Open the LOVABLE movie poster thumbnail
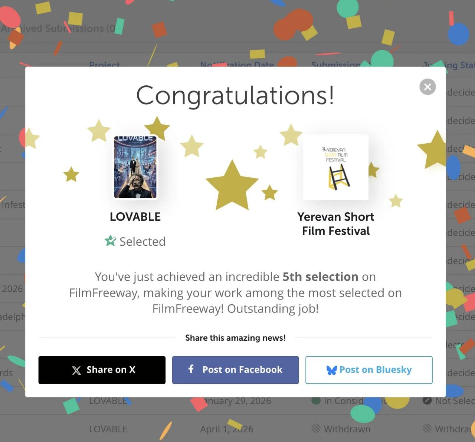The width and height of the screenshot is (475, 442). pos(135,167)
